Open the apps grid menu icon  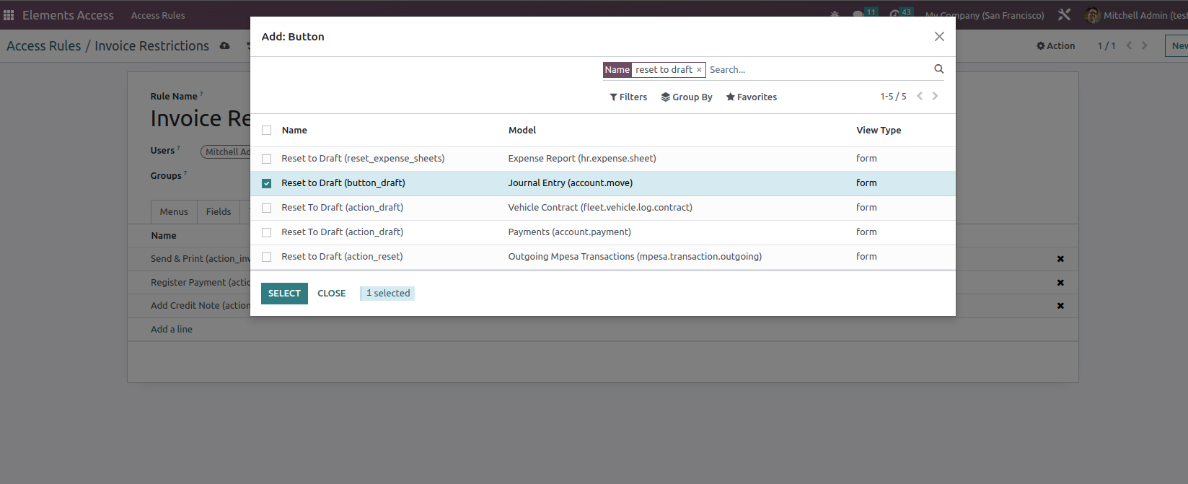tap(9, 15)
